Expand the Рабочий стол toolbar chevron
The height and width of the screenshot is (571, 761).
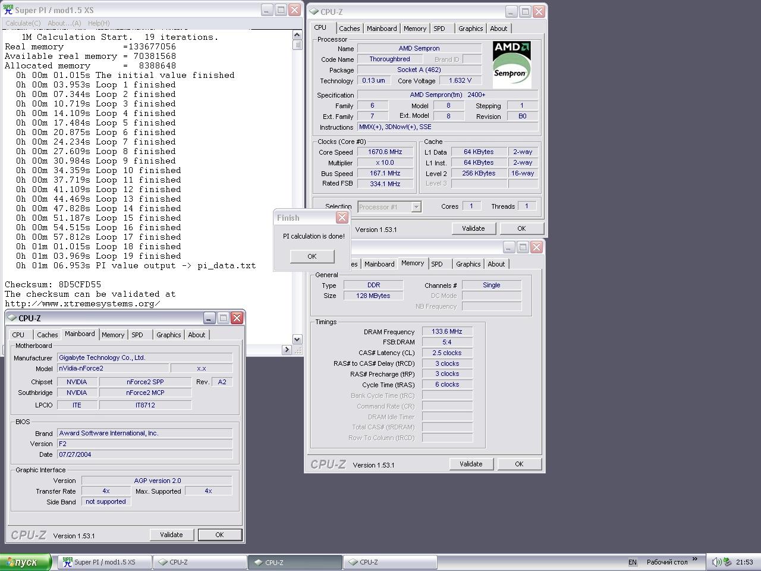[694, 560]
